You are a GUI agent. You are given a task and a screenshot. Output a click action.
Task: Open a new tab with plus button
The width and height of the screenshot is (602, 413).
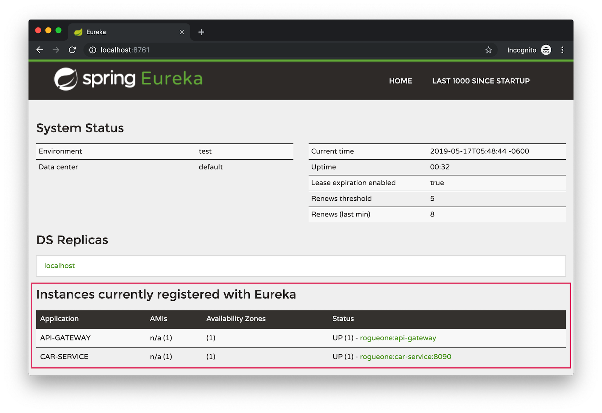pos(201,32)
